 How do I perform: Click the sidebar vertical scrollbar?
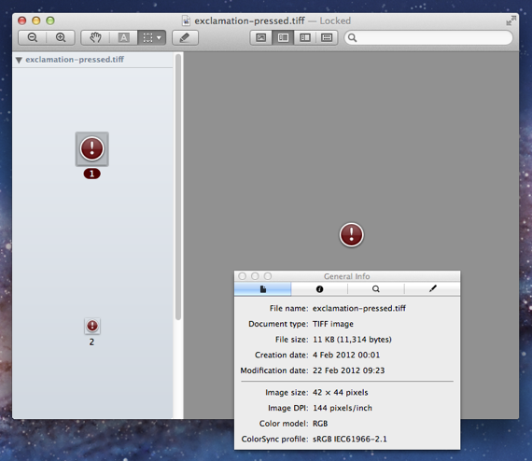pos(178,187)
